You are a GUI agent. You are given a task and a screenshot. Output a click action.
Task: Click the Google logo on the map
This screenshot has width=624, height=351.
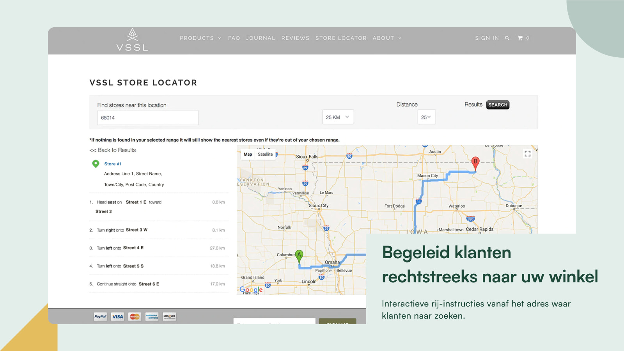[251, 290]
